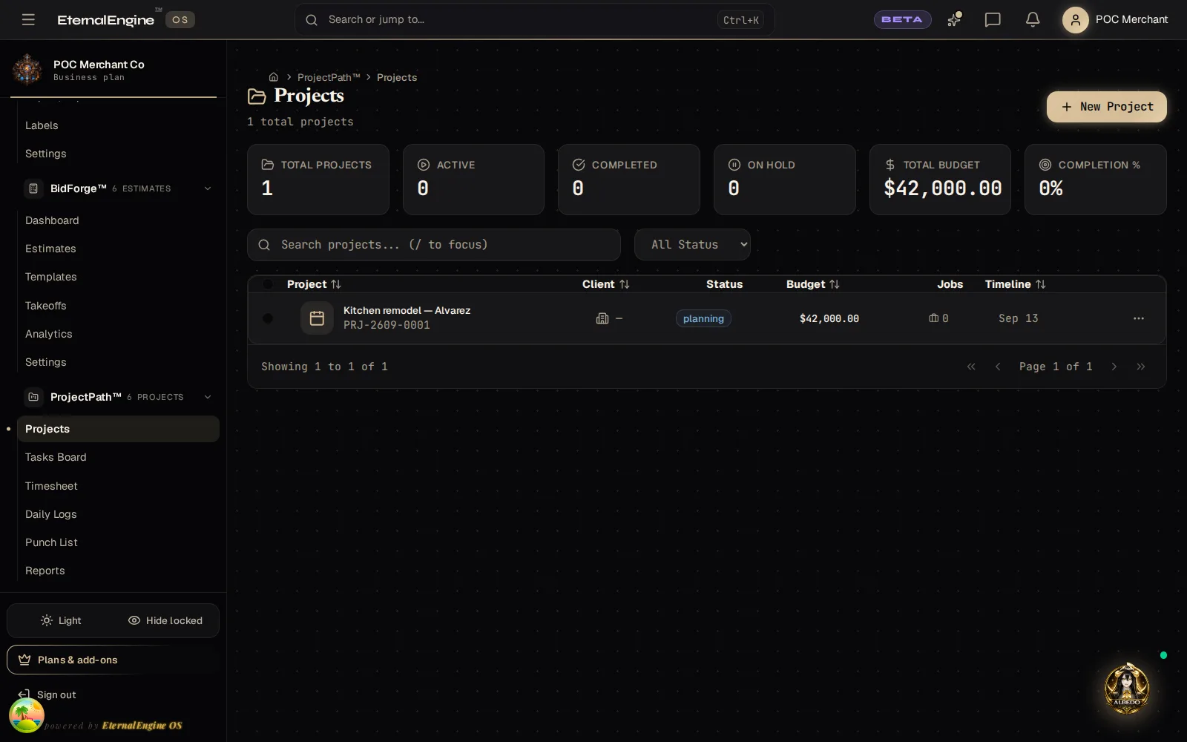Open Plans & add-ons
1187x742 pixels.
click(113, 660)
